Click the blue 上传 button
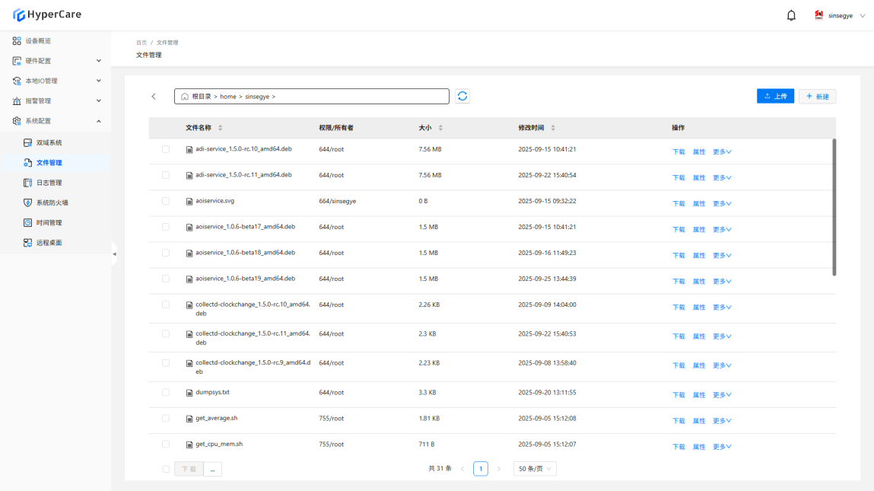Screen dimensions: 874x491 coord(775,97)
